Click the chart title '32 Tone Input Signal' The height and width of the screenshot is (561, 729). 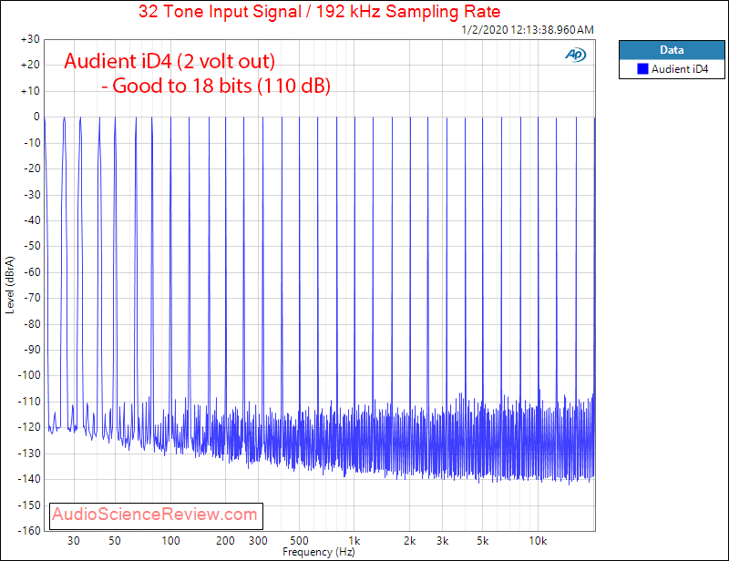pyautogui.click(x=319, y=11)
